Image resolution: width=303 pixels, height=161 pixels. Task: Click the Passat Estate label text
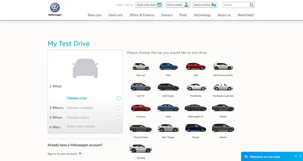coord(141,137)
